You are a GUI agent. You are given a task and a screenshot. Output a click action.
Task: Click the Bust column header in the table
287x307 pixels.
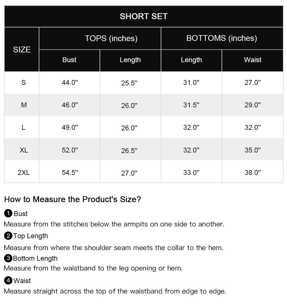pyautogui.click(x=69, y=60)
